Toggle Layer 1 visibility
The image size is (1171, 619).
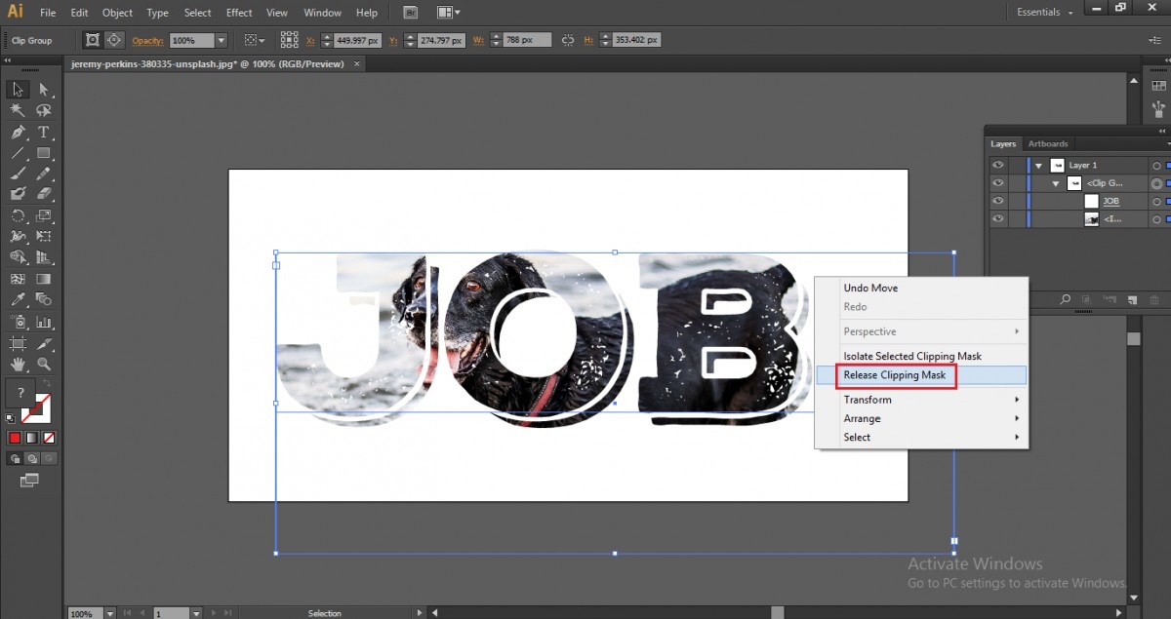pyautogui.click(x=998, y=165)
